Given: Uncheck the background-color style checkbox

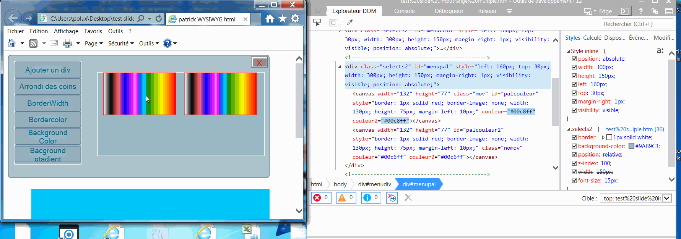Looking at the screenshot, I should click(x=574, y=146).
